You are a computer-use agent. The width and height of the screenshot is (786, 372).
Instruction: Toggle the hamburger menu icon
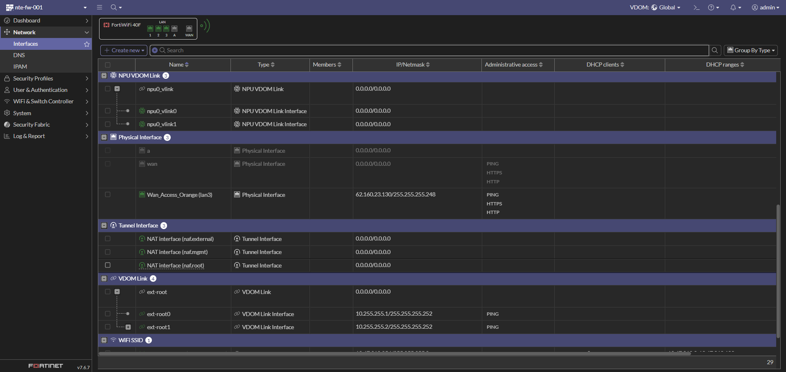coord(99,7)
